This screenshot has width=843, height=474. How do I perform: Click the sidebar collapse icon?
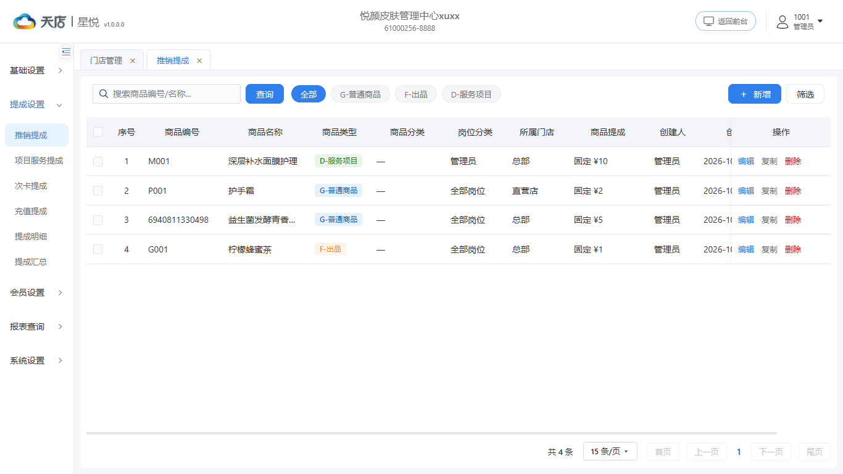click(x=66, y=52)
